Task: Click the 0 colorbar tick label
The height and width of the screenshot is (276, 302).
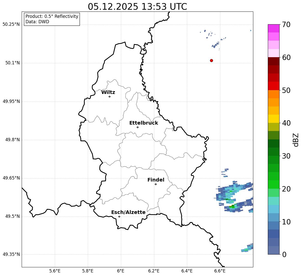Action: 284,254
